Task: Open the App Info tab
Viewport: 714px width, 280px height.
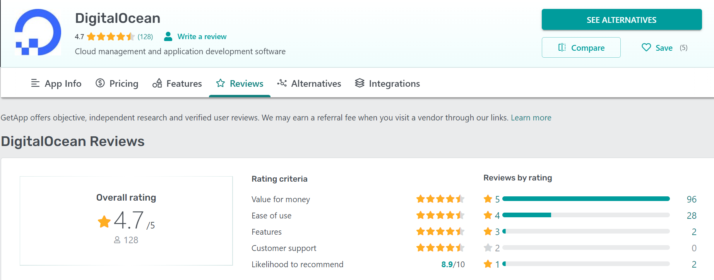Action: 56,83
